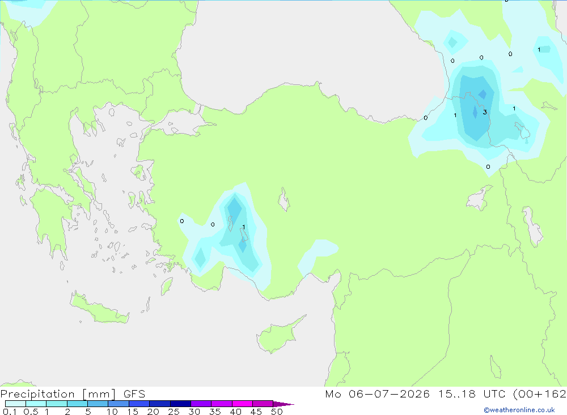Choose the 25–30 mm navy legend swatch

pos(180,404)
